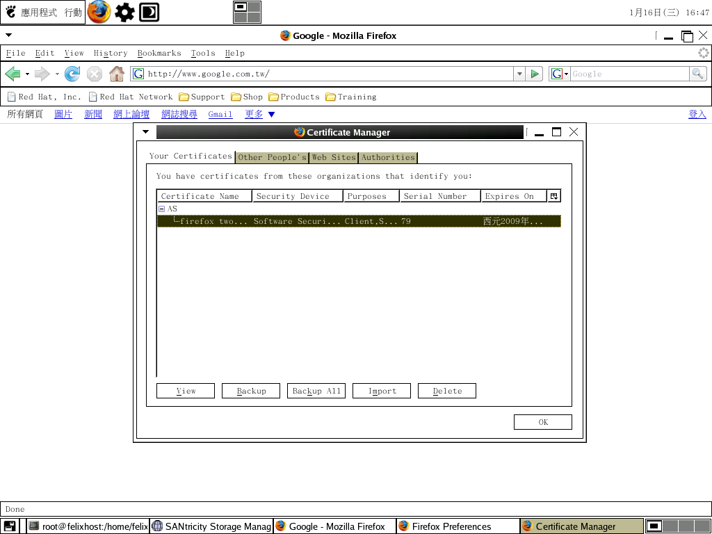Screen dimensions: 712x534
Task: Click the throbber activity icon in menu bar
Action: 704,53
